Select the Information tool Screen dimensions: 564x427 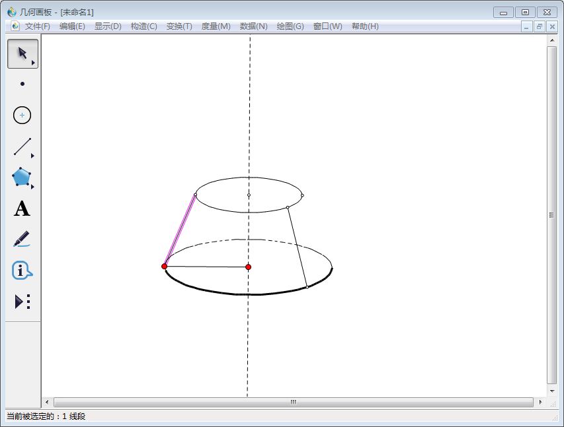[x=22, y=270]
